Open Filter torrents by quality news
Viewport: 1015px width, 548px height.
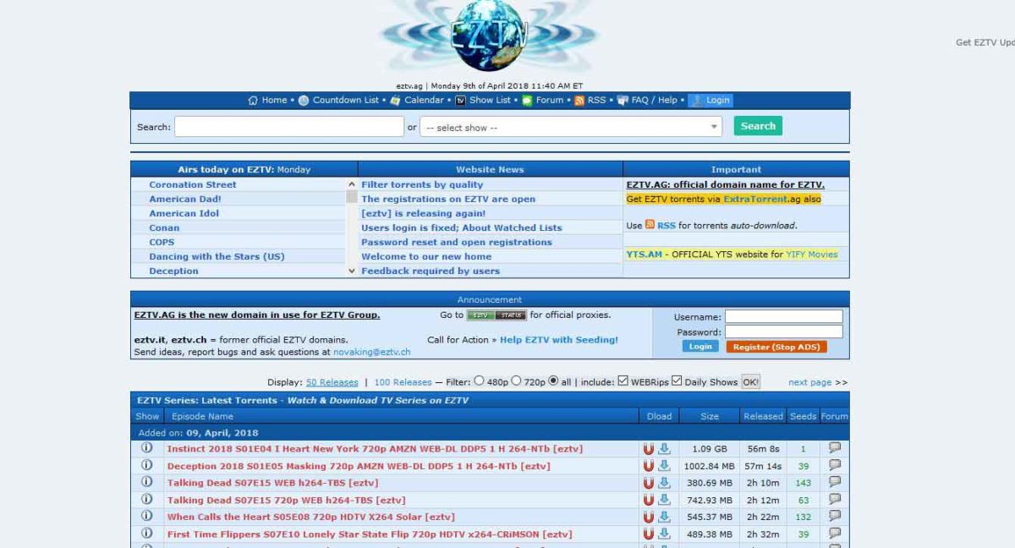[x=422, y=184]
